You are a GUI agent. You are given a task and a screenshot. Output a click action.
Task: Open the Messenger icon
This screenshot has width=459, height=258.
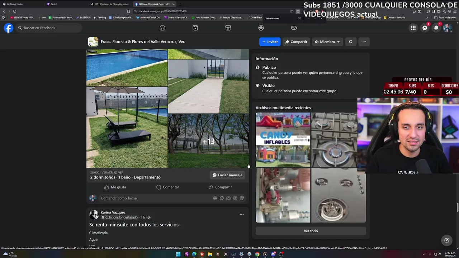tap(425, 28)
